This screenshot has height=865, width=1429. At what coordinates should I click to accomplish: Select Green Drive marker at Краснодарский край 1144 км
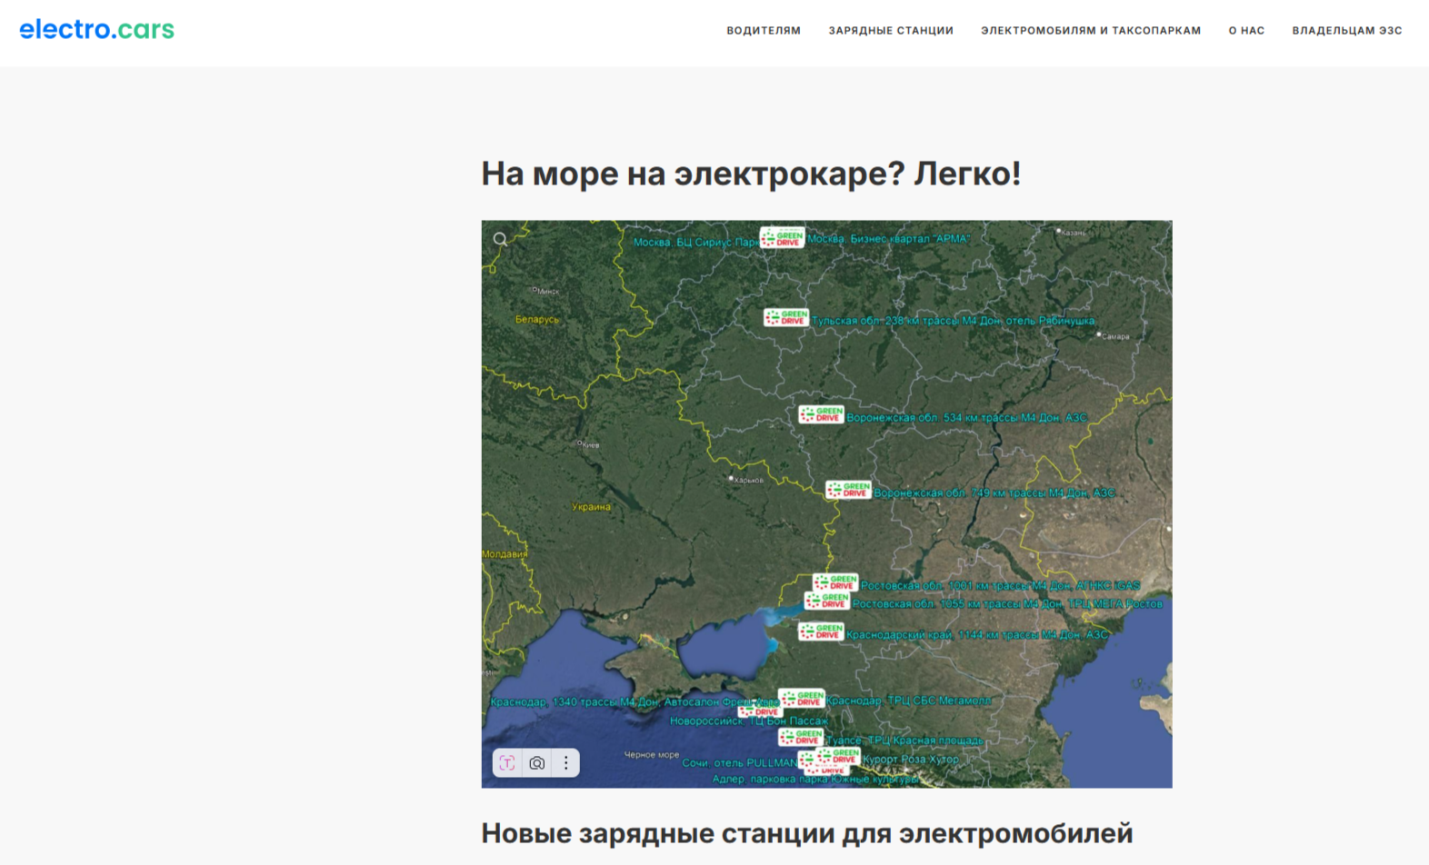click(821, 631)
